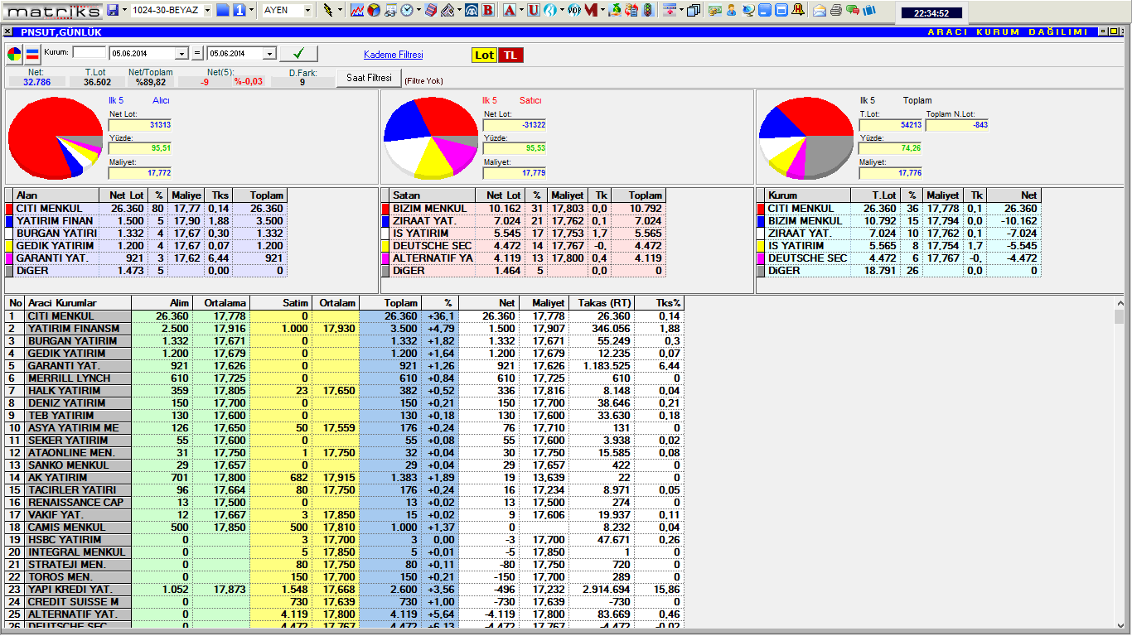Viewport: 1132px width, 636px height.
Task: Click the pie chart view icon beside Kurum
Action: tap(15, 54)
